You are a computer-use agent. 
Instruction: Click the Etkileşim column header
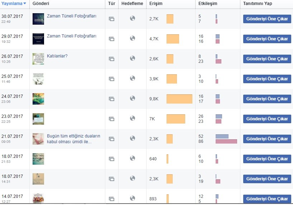tap(208, 4)
